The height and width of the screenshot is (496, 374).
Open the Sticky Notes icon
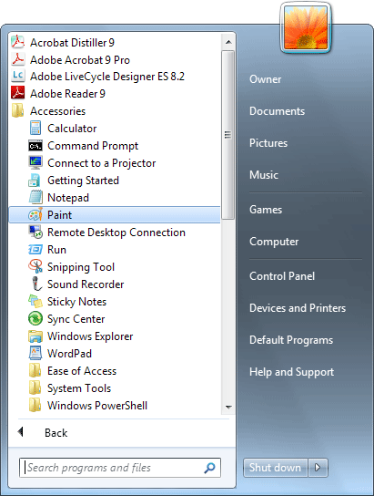[x=35, y=301]
